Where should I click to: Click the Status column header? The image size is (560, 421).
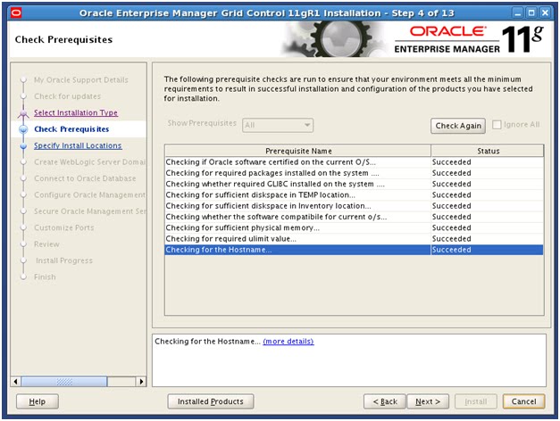tap(488, 151)
